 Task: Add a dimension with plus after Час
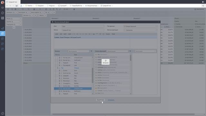coord(54,12)
